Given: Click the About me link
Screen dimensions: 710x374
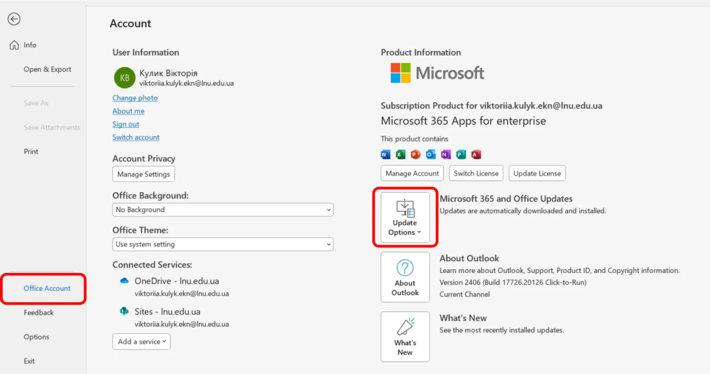Looking at the screenshot, I should click(x=128, y=111).
